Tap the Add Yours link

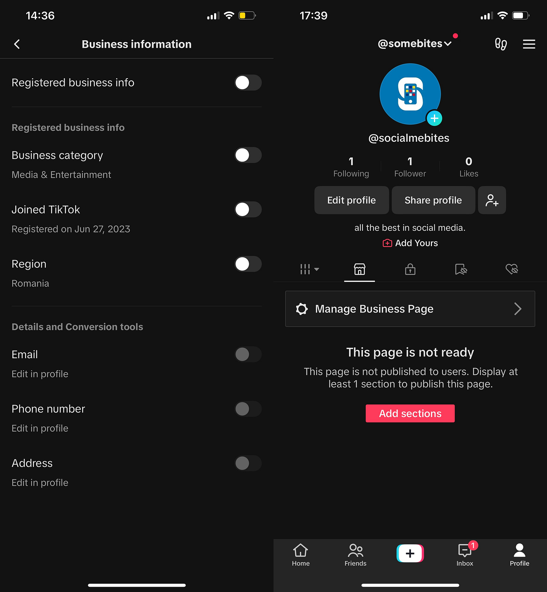coord(410,243)
